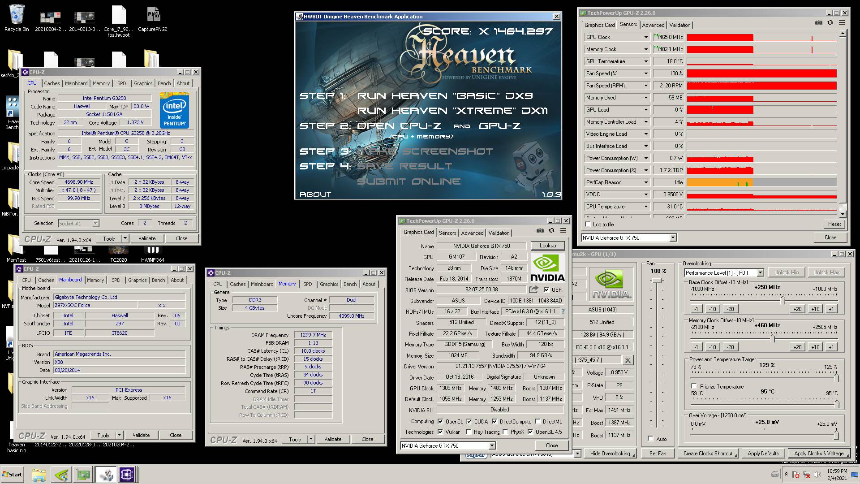Click the volume speaker icon in system tray
This screenshot has height=484, width=860.
[x=817, y=475]
